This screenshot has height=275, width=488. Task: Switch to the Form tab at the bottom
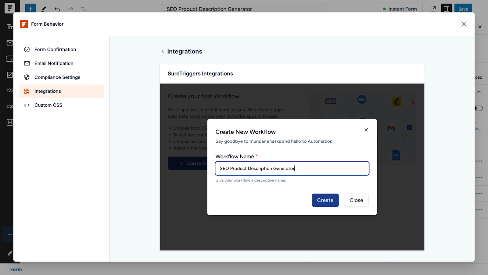pyautogui.click(x=16, y=269)
